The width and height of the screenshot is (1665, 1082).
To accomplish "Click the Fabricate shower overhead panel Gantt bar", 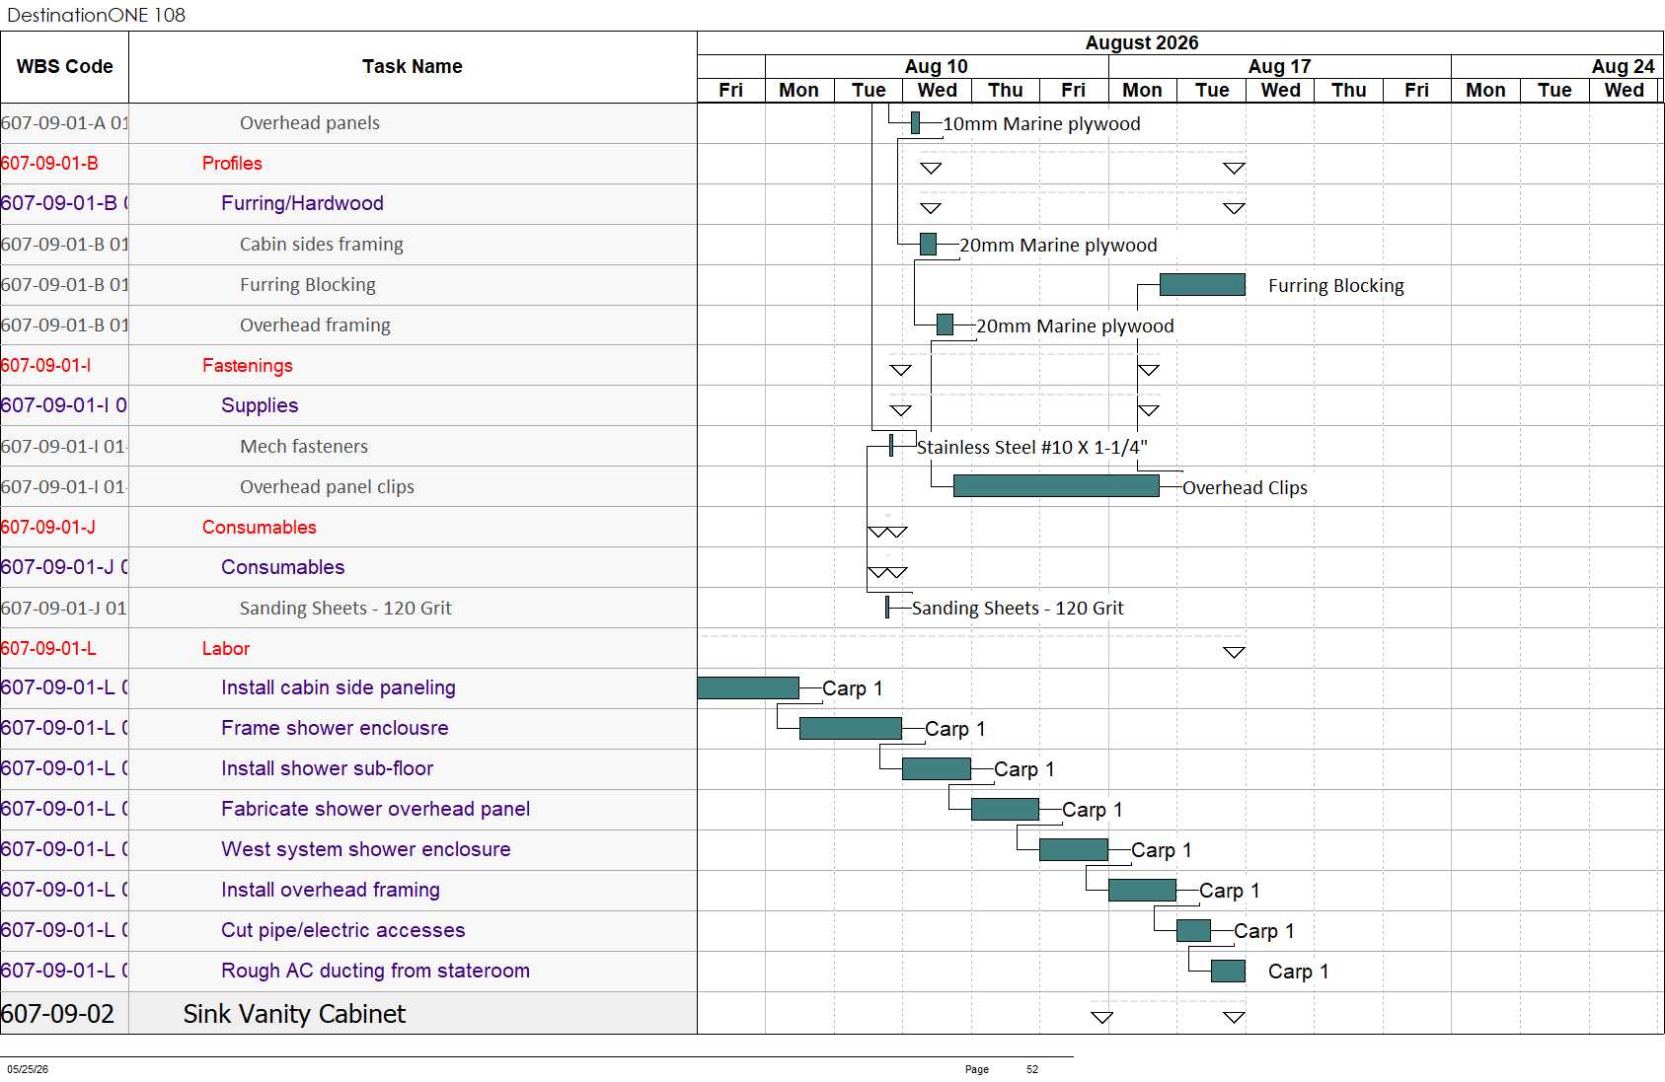I will click(1005, 809).
